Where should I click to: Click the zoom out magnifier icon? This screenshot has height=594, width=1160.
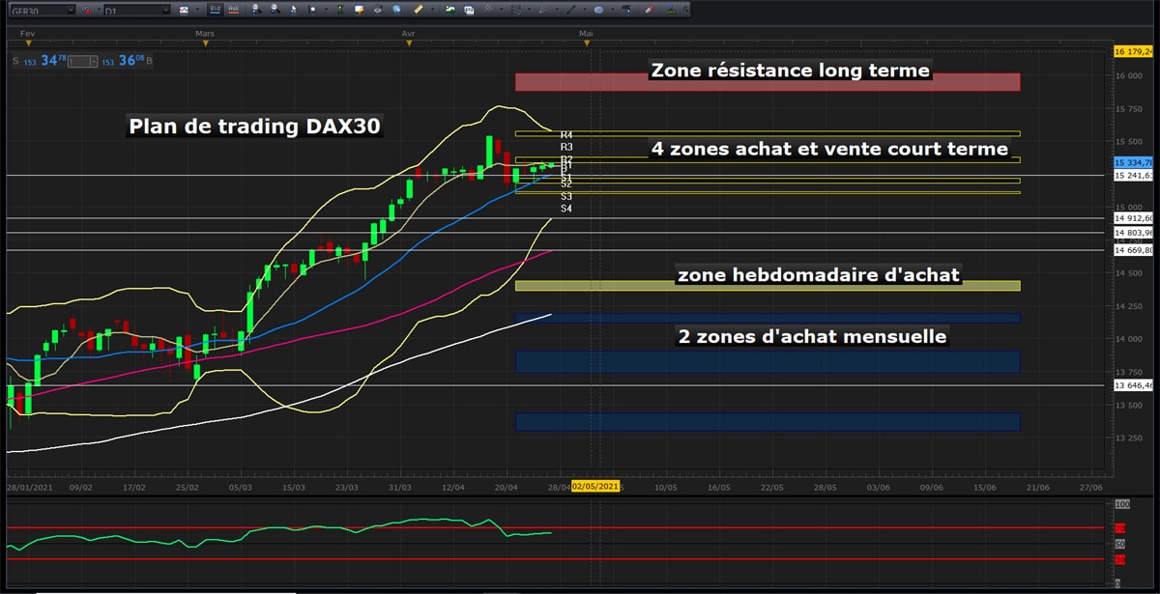(x=275, y=10)
